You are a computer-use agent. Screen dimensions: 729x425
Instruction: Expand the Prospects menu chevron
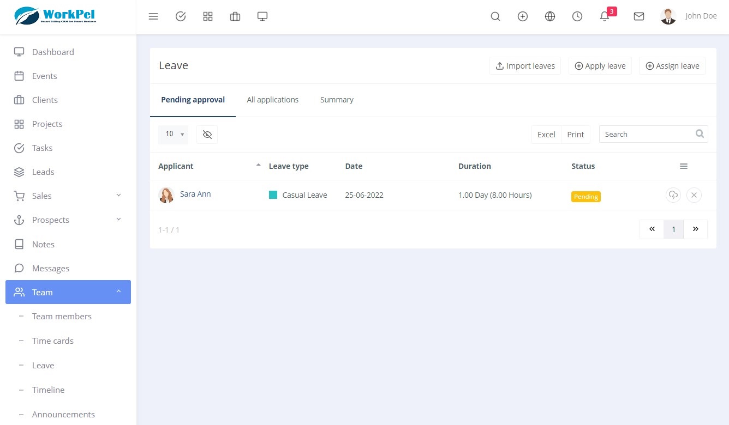click(x=118, y=220)
